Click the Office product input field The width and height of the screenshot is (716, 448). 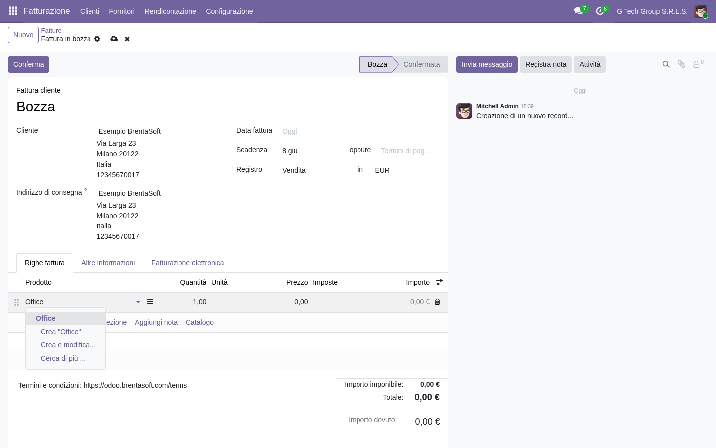(80, 302)
